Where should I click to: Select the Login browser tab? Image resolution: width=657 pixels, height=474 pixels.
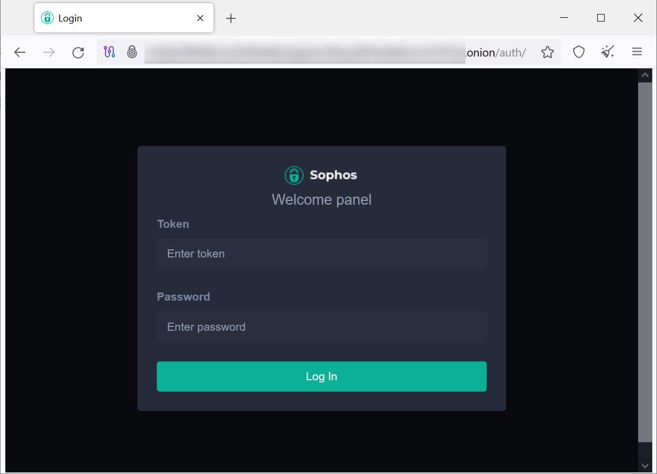pyautogui.click(x=108, y=18)
